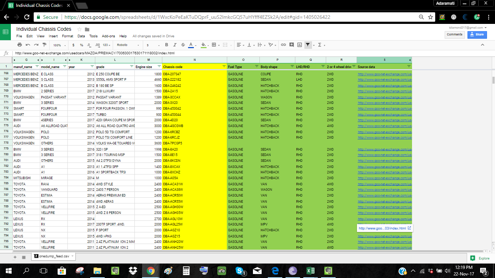
Task: Insert a link using the chain icon
Action: tap(283, 45)
